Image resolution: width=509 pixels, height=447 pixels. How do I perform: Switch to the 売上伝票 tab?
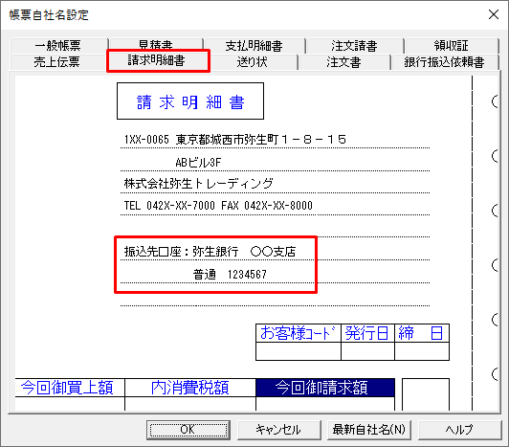click(x=57, y=61)
